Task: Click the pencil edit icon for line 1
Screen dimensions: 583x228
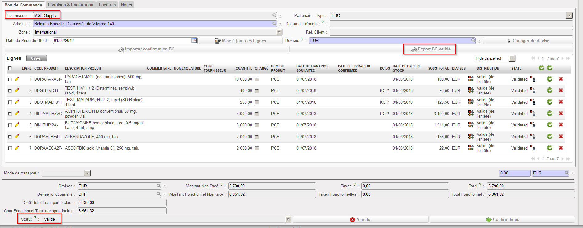Action: (17, 79)
